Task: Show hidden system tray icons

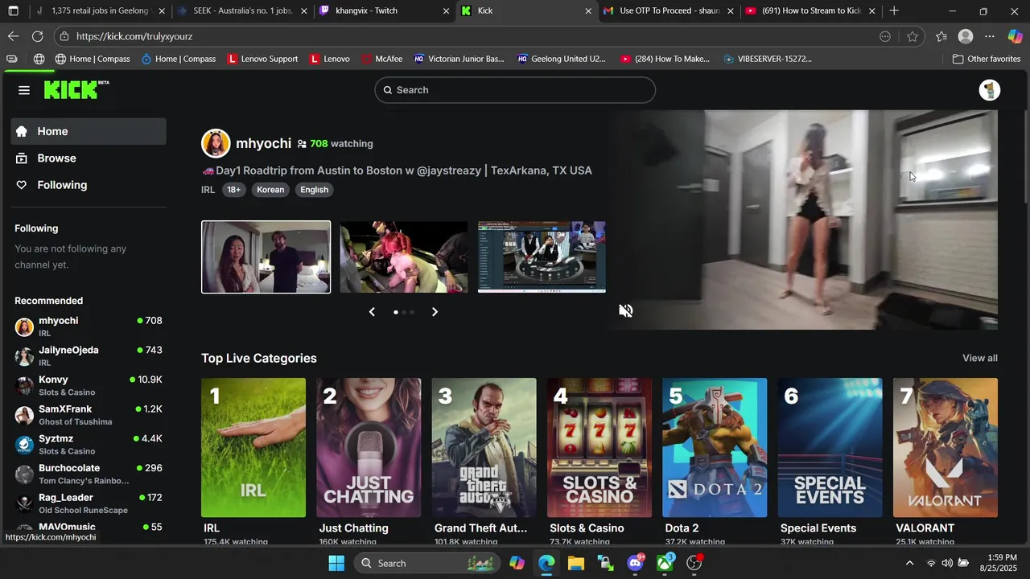Action: 909,563
